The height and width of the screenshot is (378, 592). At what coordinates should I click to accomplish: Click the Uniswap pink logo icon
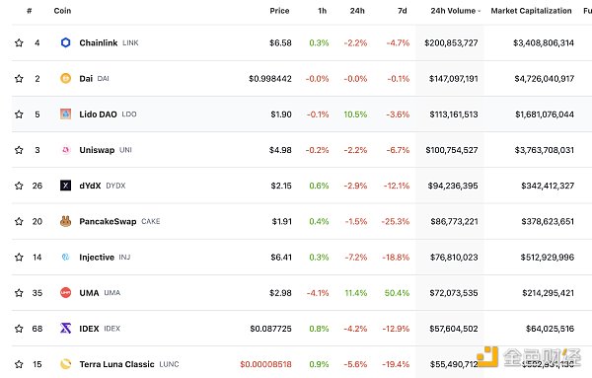click(x=65, y=150)
